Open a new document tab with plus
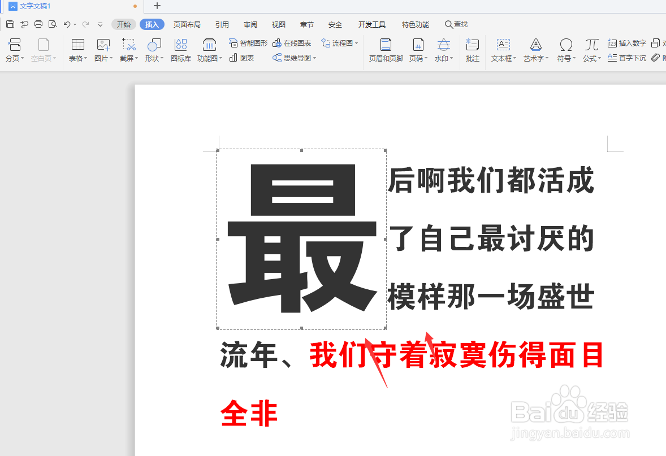This screenshot has height=456, width=666. (157, 6)
